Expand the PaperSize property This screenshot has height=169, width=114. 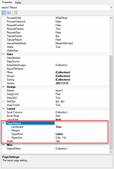(x=8, y=138)
